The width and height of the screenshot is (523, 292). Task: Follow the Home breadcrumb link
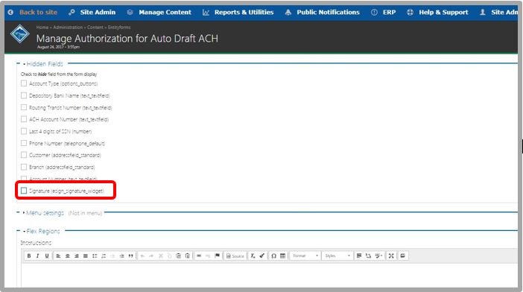[x=42, y=28]
